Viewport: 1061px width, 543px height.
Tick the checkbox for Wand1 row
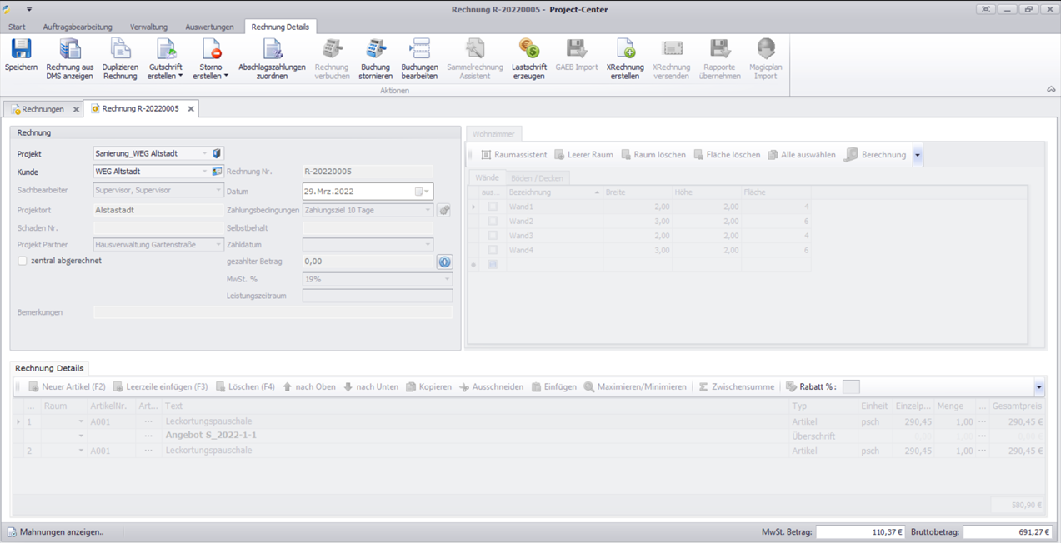[x=493, y=207]
